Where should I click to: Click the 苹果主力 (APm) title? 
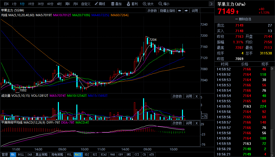(231, 4)
